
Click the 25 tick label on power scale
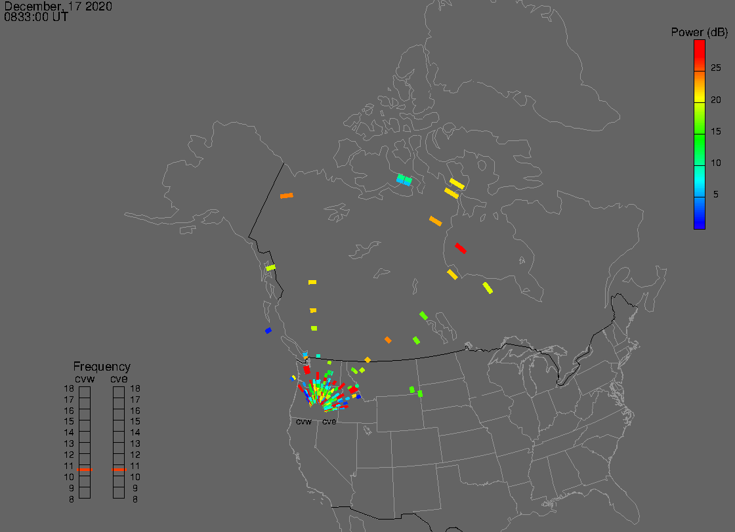(716, 68)
